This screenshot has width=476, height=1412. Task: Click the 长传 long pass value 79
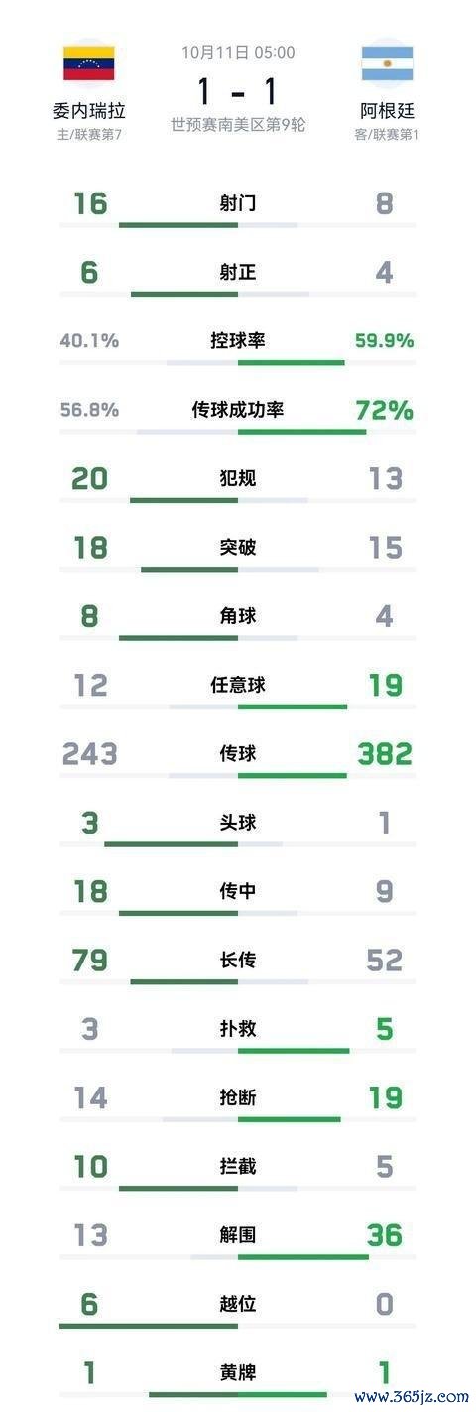(x=90, y=961)
